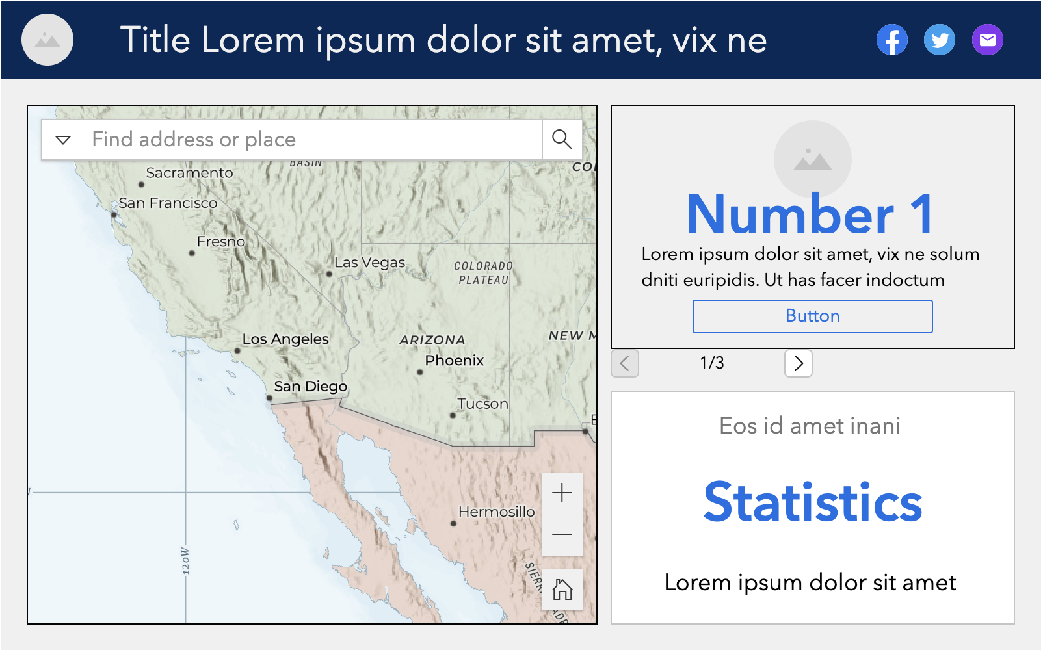Zoom in on the map

click(562, 493)
